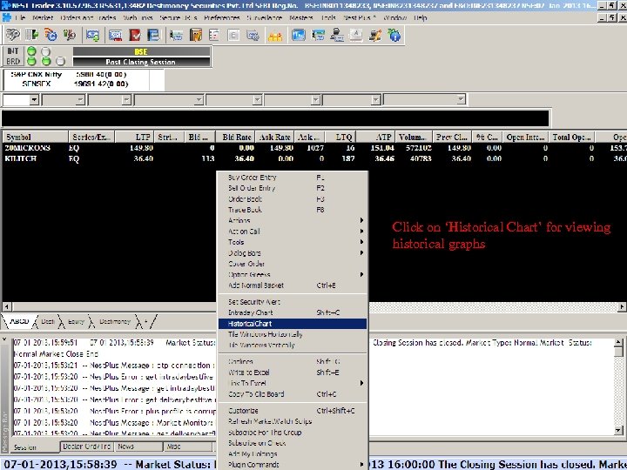Choose Sell Order Entry in context menu

[x=293, y=188]
